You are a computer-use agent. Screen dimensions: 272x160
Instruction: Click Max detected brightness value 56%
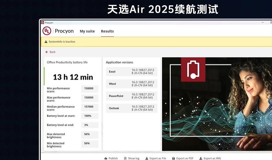tap(90, 135)
